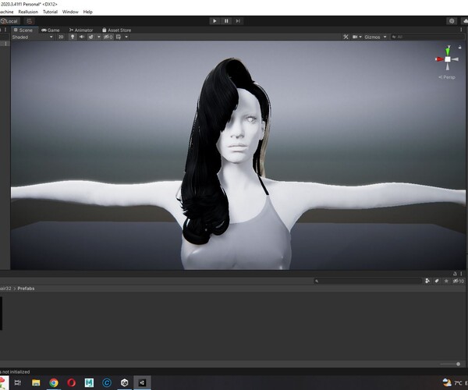This screenshot has height=390, width=468.
Task: Toggle hidden packages visibility in Project panel
Action: pyautogui.click(x=459, y=281)
